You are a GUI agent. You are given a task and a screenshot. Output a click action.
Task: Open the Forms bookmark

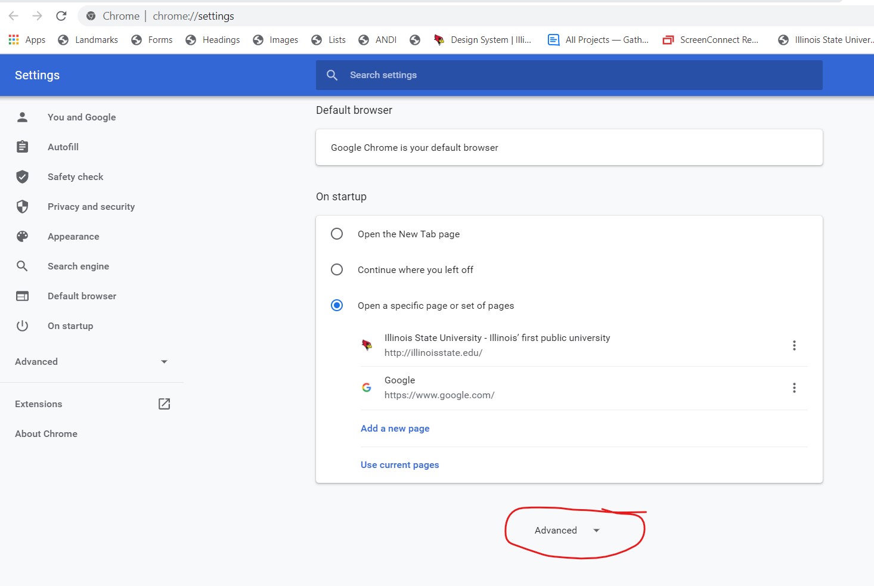pos(152,40)
